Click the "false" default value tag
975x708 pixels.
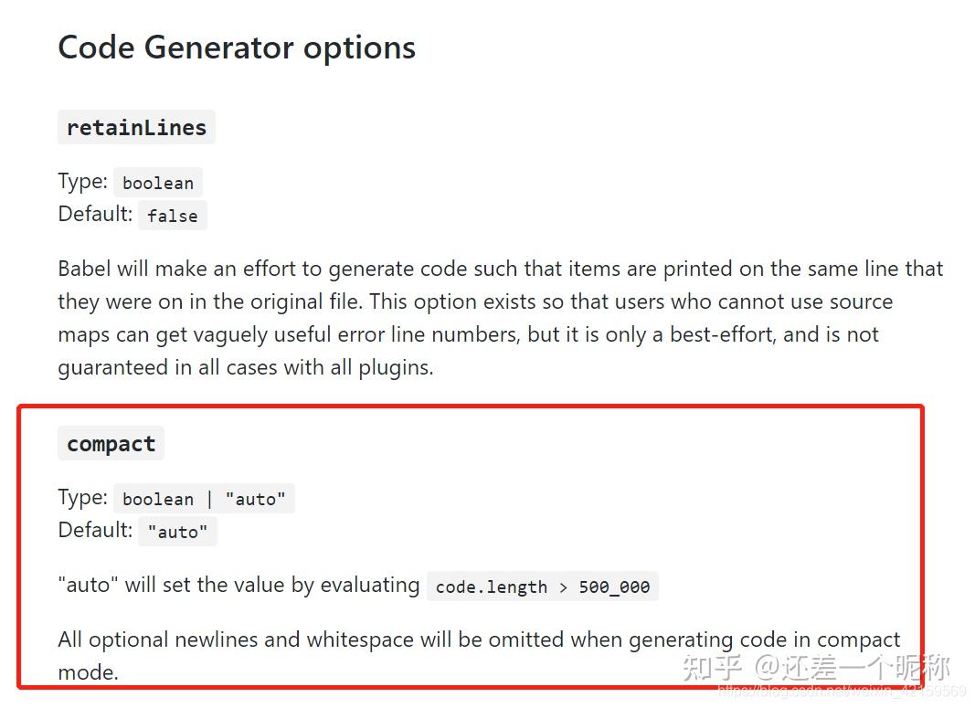tap(173, 217)
